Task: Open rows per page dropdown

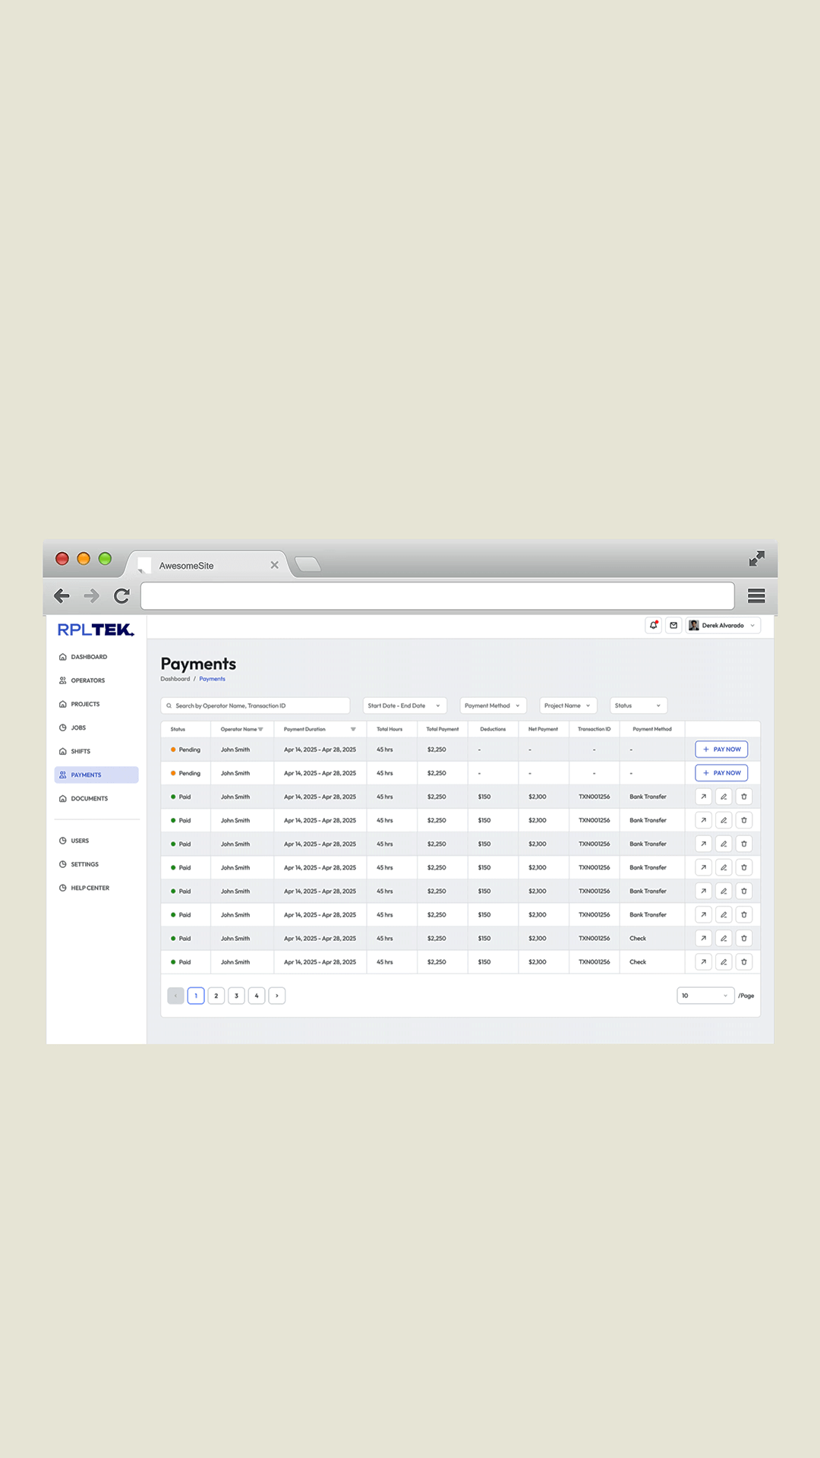Action: [x=705, y=996]
